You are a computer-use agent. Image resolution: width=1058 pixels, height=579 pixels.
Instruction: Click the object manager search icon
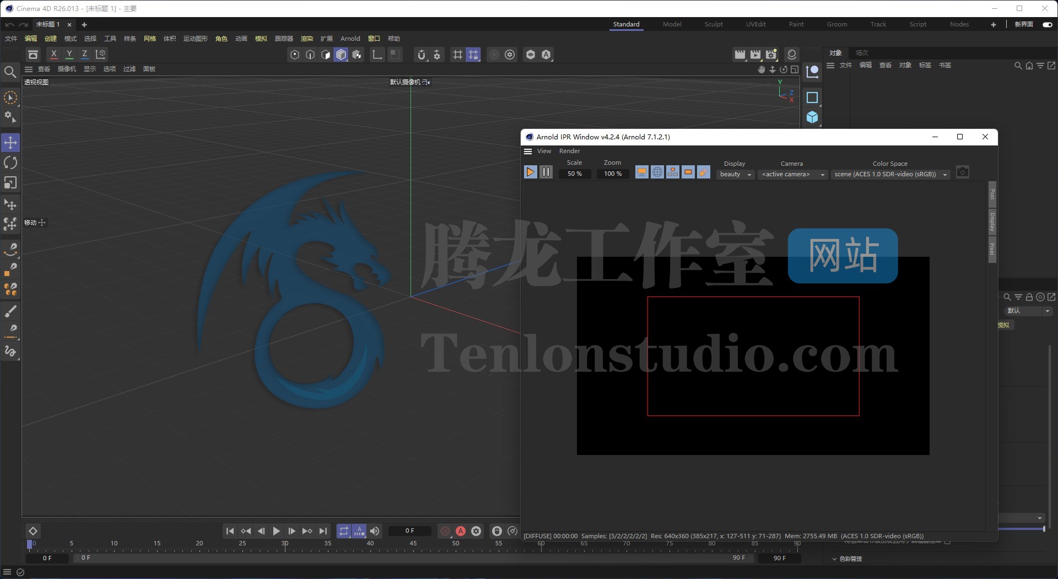pyautogui.click(x=1018, y=66)
